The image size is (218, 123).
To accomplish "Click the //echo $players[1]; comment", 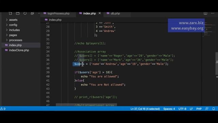I will pos(90,43).
